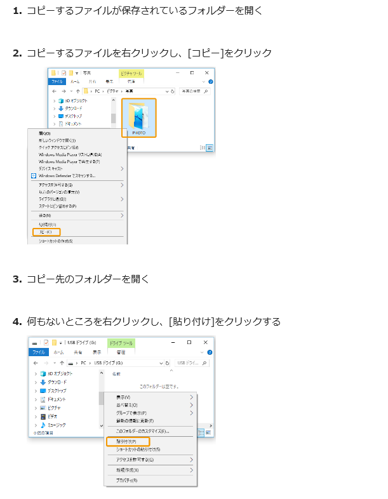This screenshot has width=388, height=499.
Task: Open help in the 写真 window
Action: pos(210,82)
